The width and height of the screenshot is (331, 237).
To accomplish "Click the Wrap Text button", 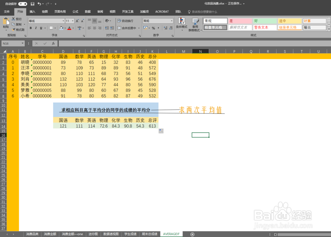I will [x=125, y=21].
